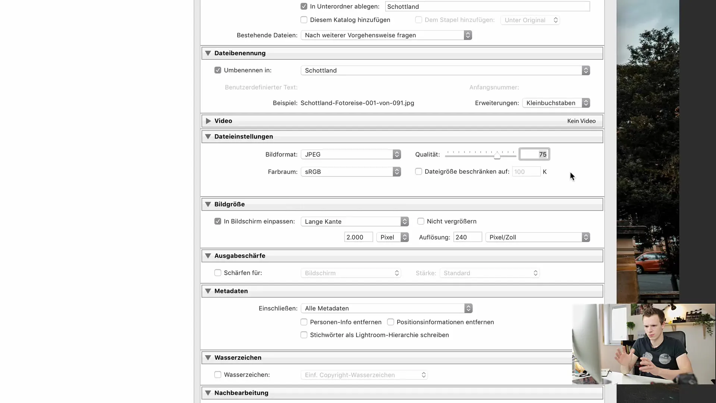Viewport: 716px width, 403px height.
Task: Toggle Umbenennen in checkbox
Action: pyautogui.click(x=218, y=70)
